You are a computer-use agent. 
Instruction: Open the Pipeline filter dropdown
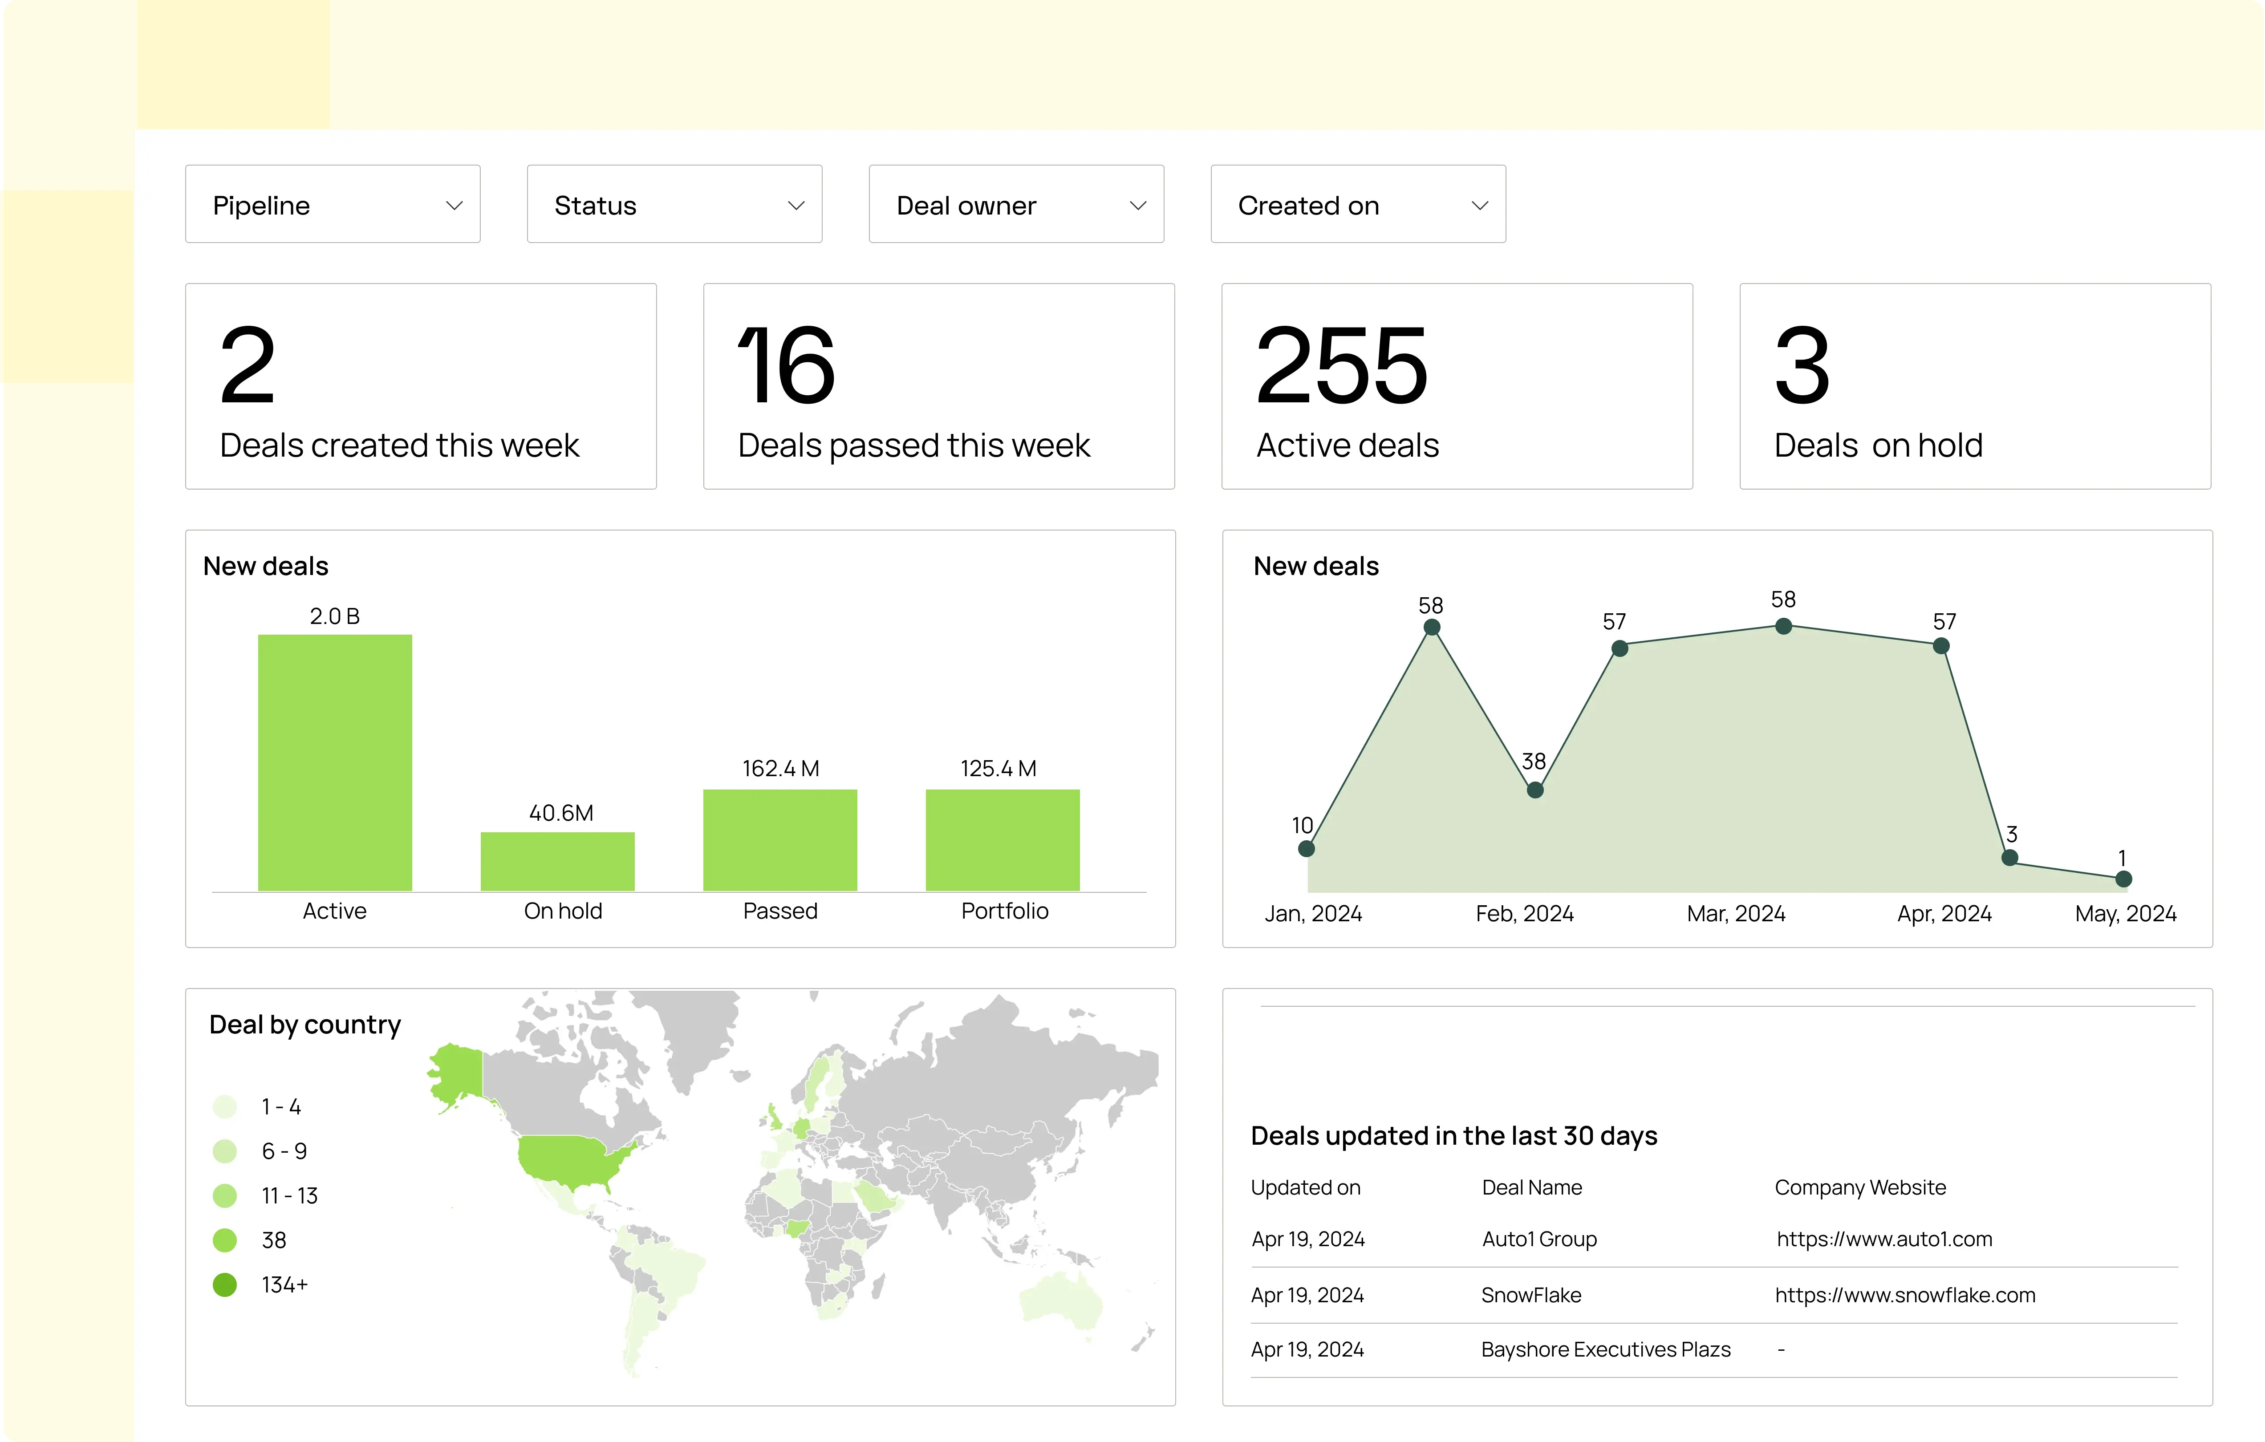tap(333, 204)
